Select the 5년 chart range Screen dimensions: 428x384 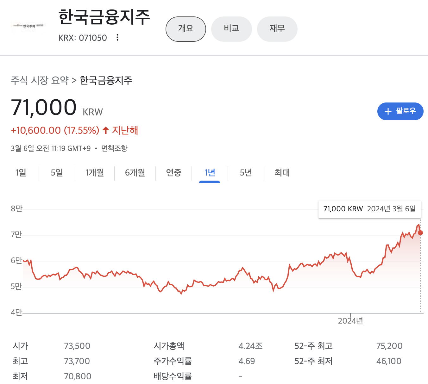pyautogui.click(x=246, y=173)
